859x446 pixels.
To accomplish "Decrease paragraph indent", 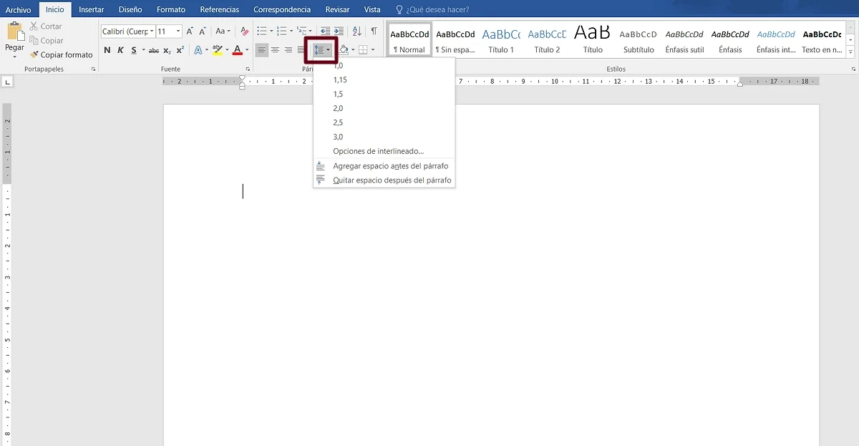I will coord(325,31).
